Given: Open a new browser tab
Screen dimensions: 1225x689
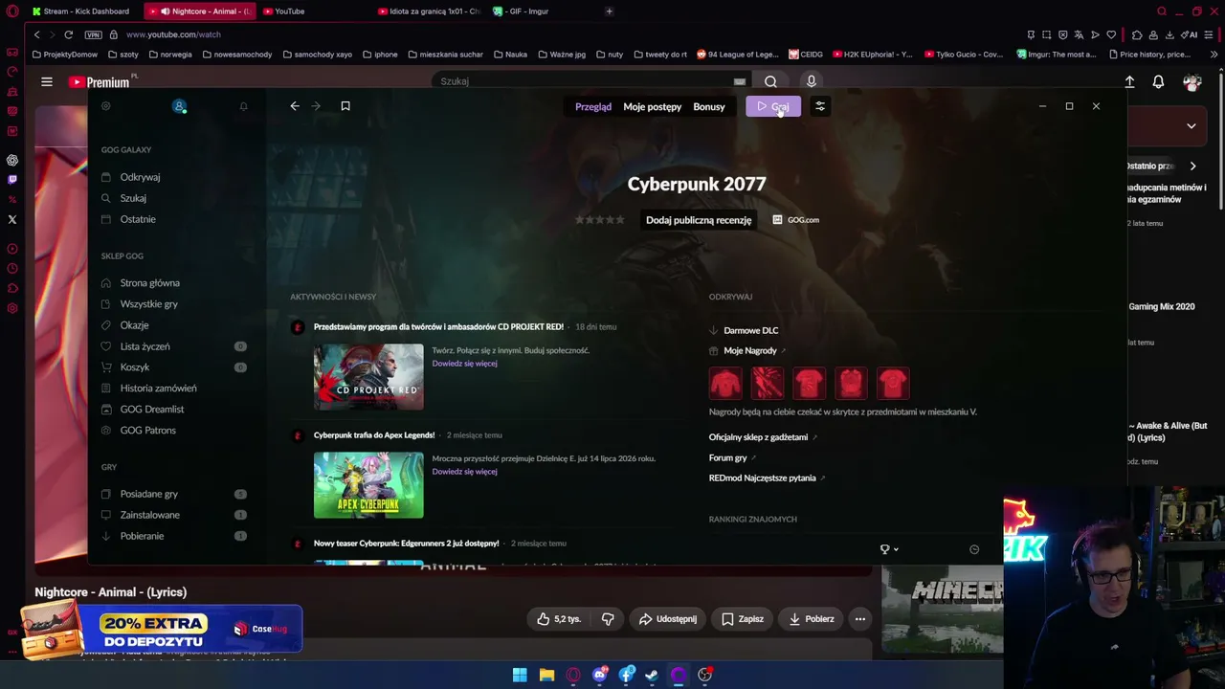Looking at the screenshot, I should click(610, 11).
